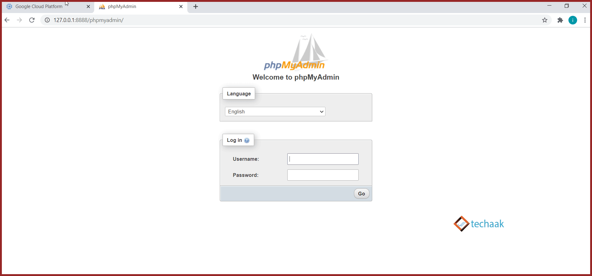592x276 pixels.
Task: View site information icon in address bar
Action: pos(47,20)
